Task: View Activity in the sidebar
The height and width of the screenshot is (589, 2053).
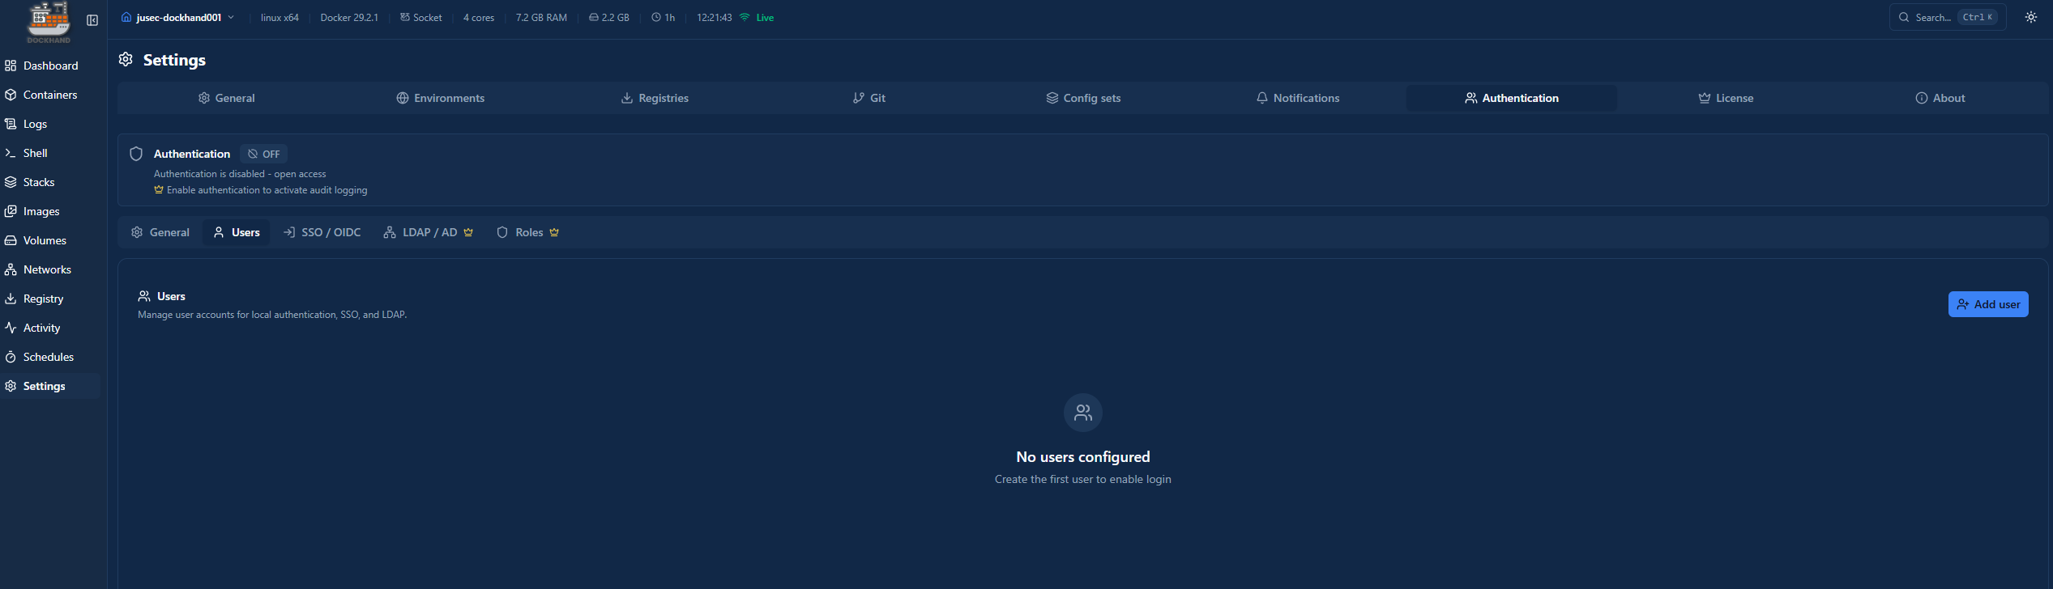Action: pyautogui.click(x=41, y=328)
